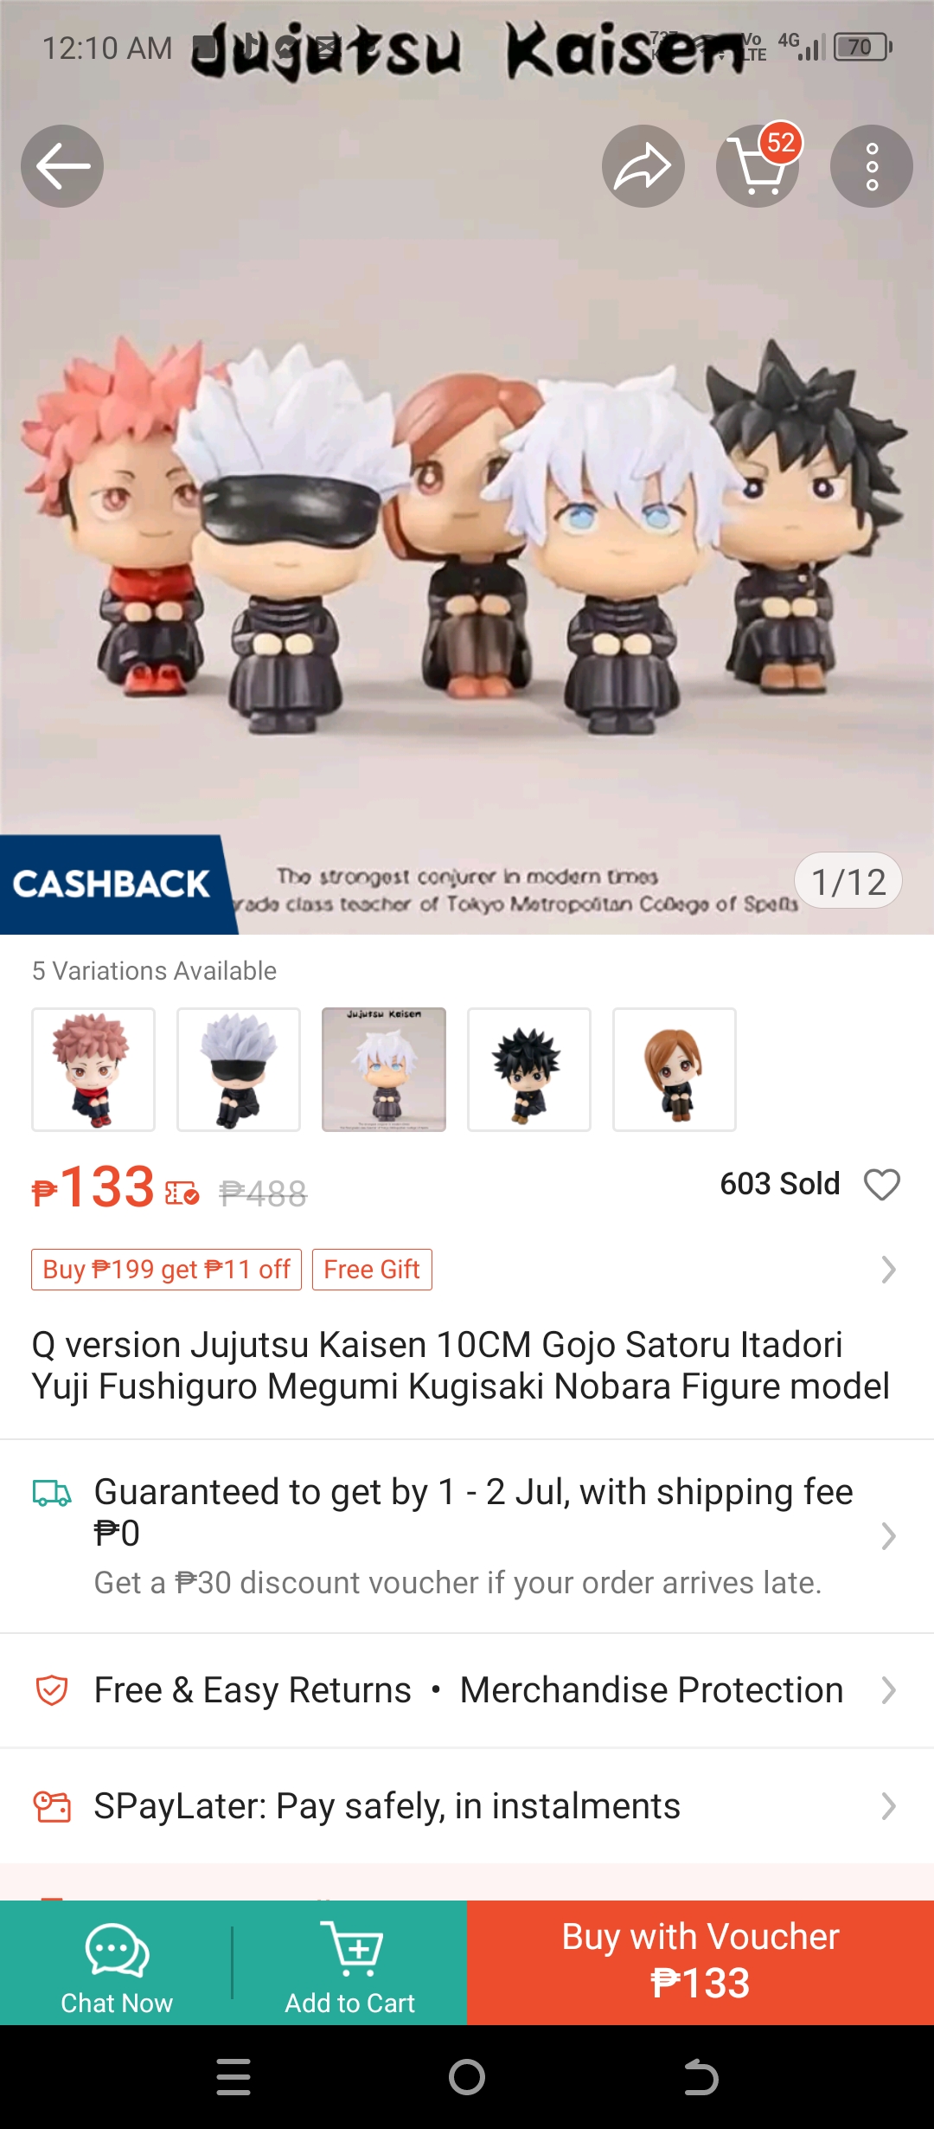The image size is (934, 2129).
Task: Select the unmasked Gojo variation thumbnail
Action: click(x=384, y=1070)
